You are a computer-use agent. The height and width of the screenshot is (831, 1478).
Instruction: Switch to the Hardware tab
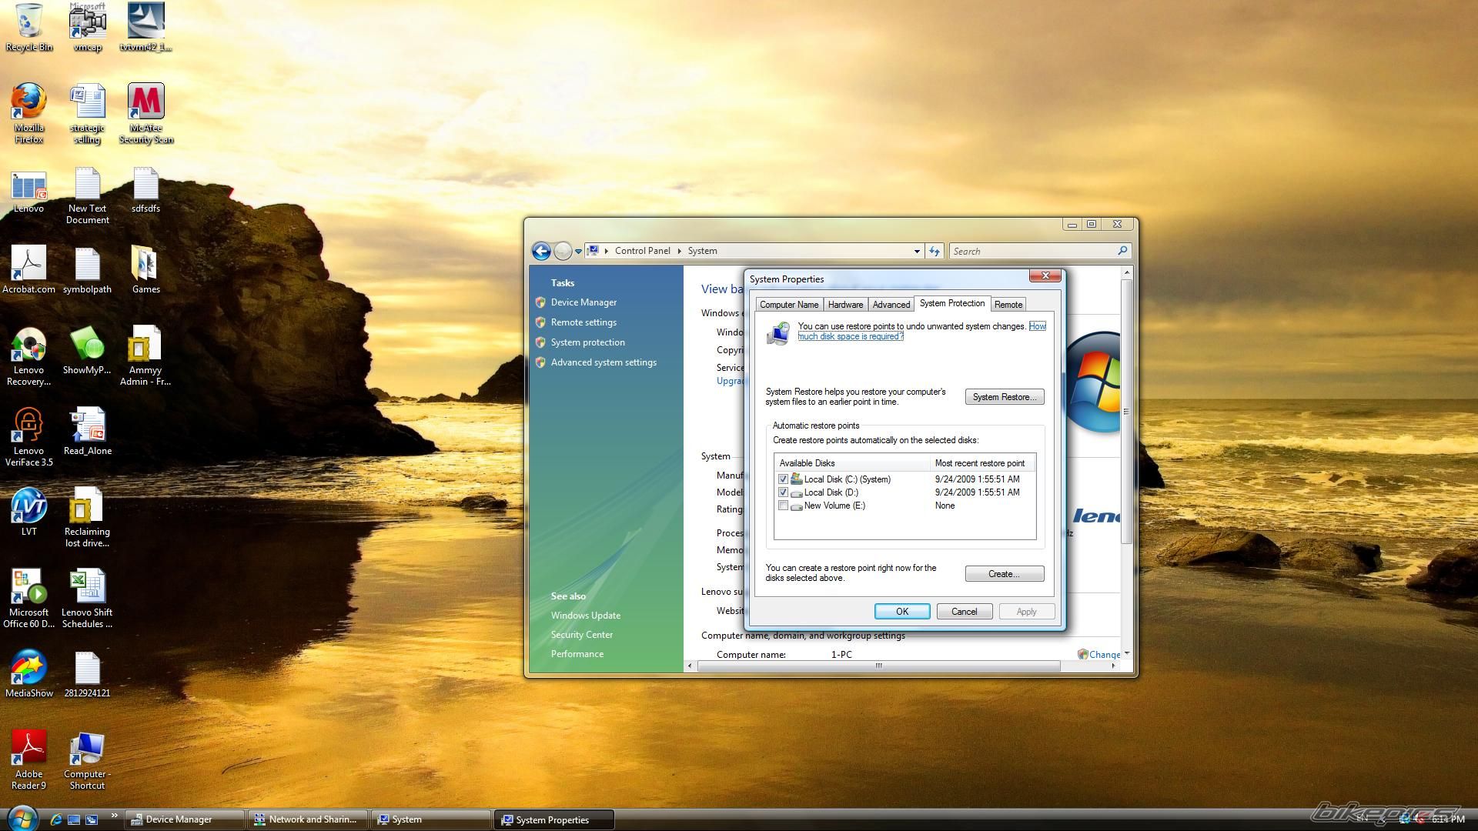click(845, 305)
